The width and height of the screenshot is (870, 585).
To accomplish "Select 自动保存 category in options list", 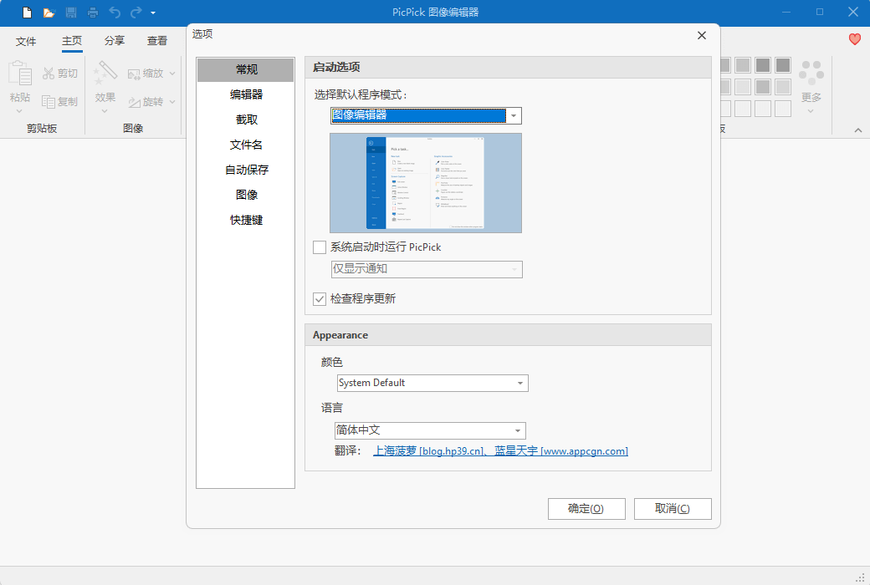I will pos(246,170).
